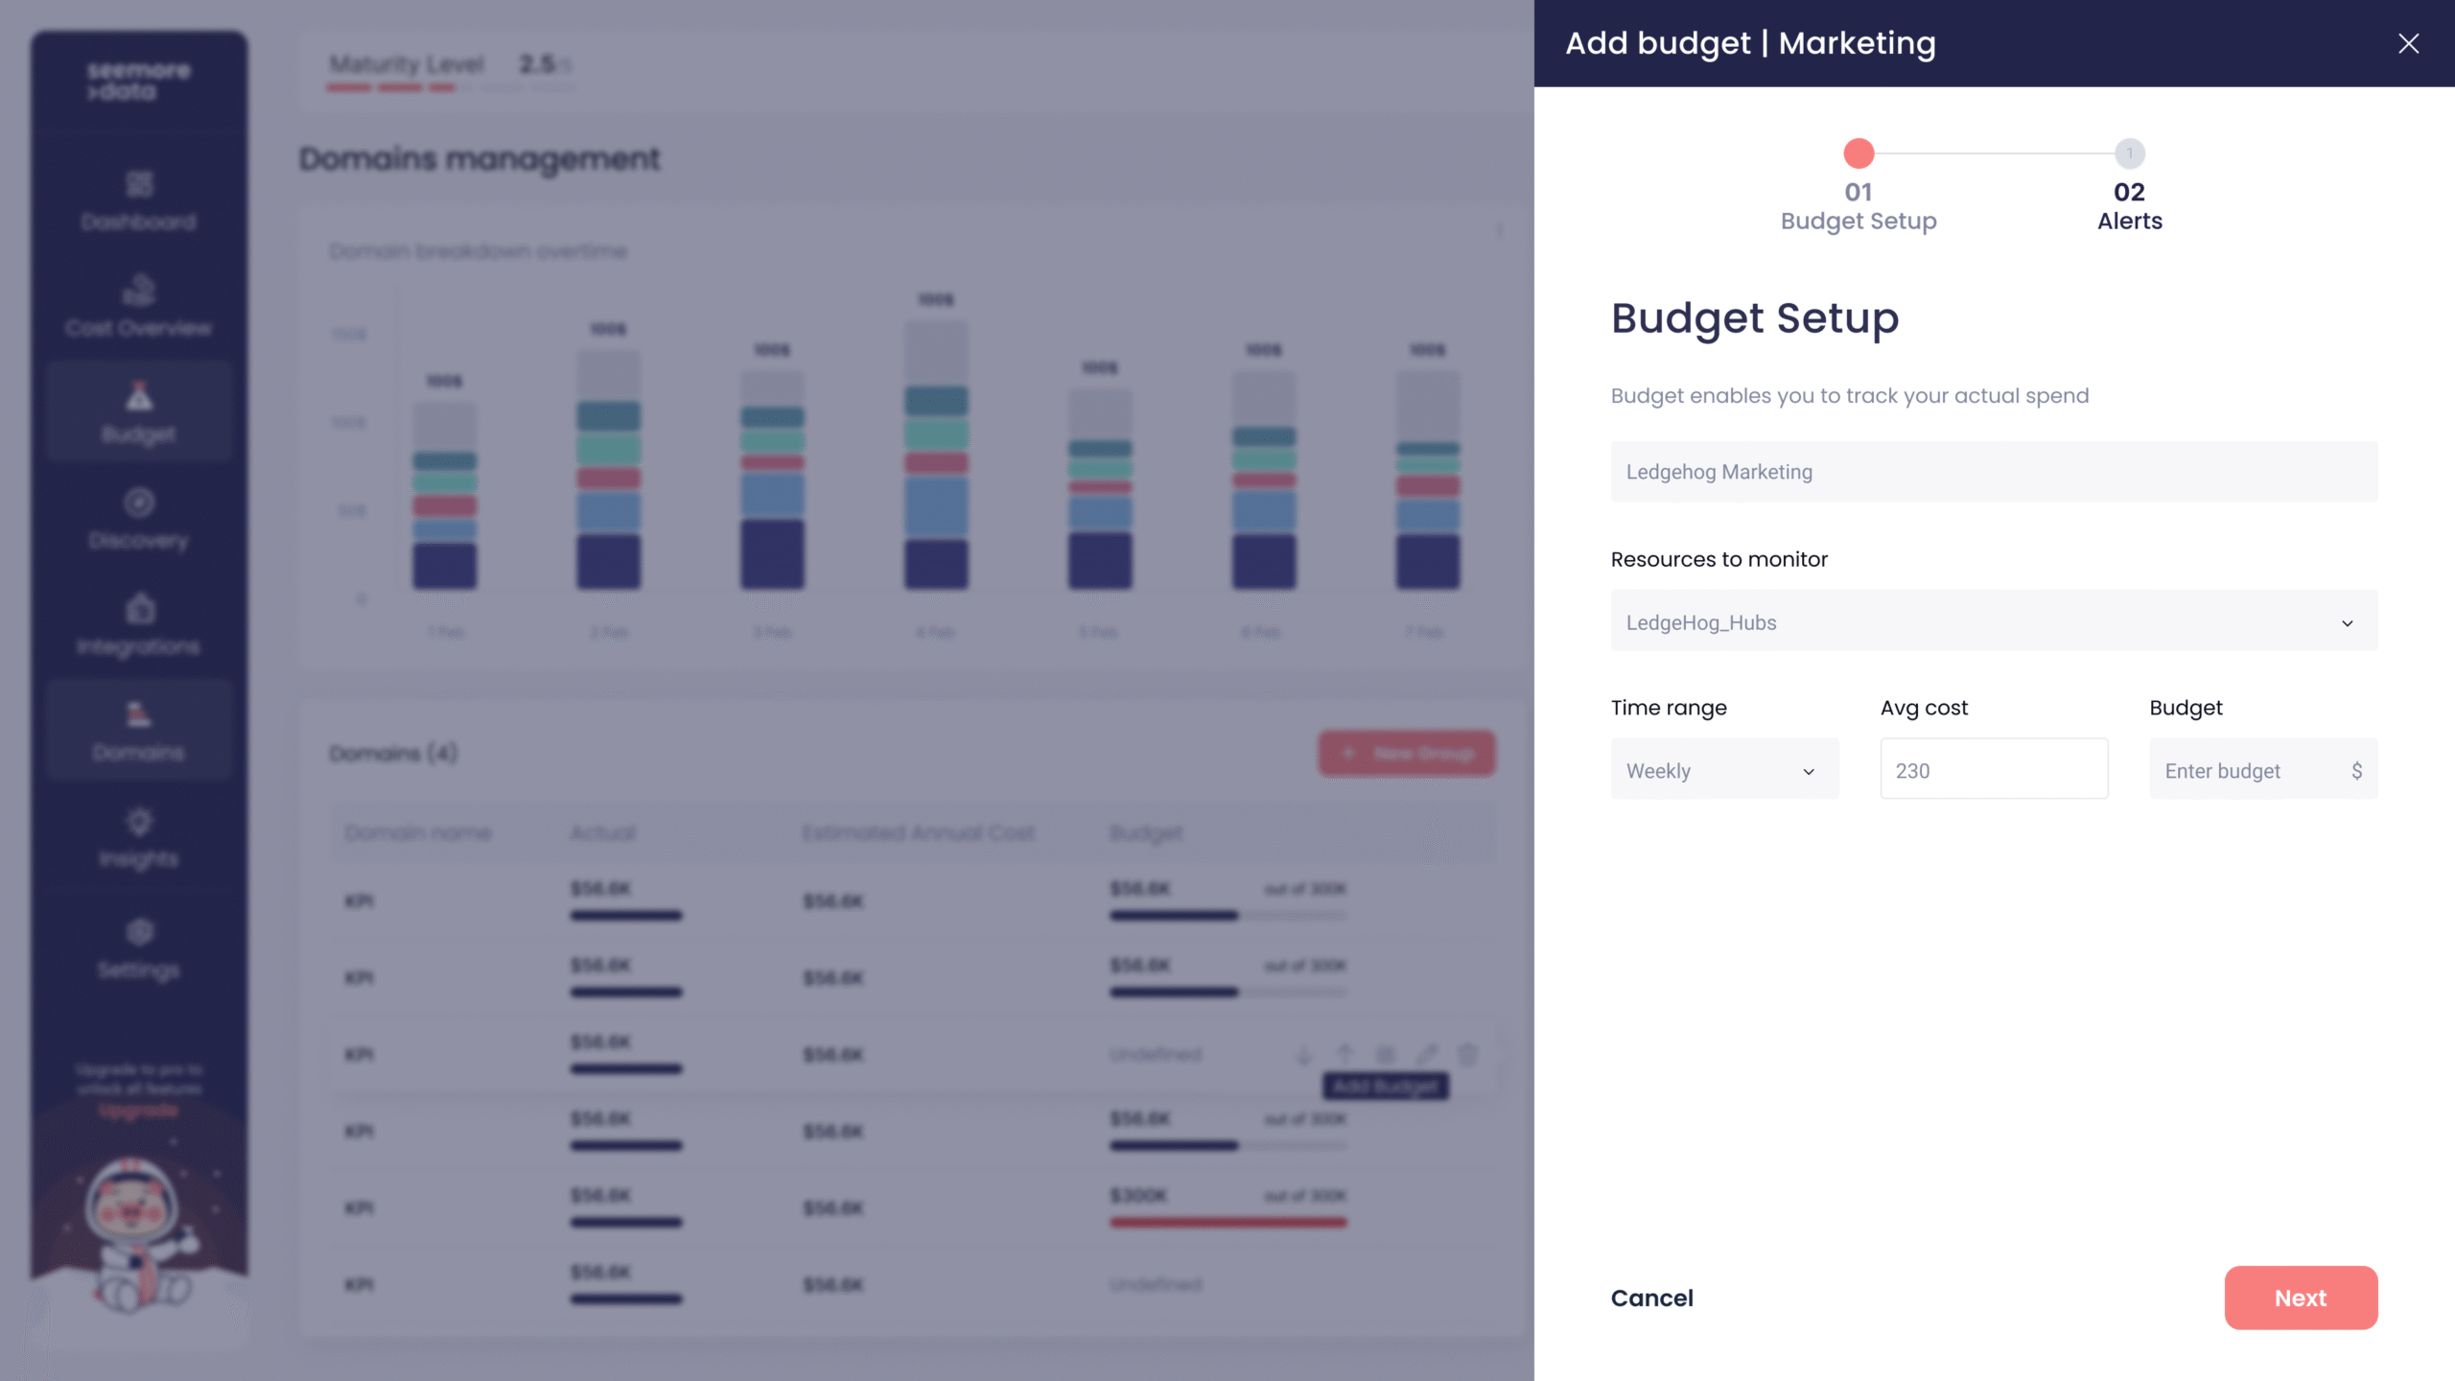This screenshot has height=1381, width=2455.
Task: Go to step 02 Alerts
Action: click(2129, 153)
